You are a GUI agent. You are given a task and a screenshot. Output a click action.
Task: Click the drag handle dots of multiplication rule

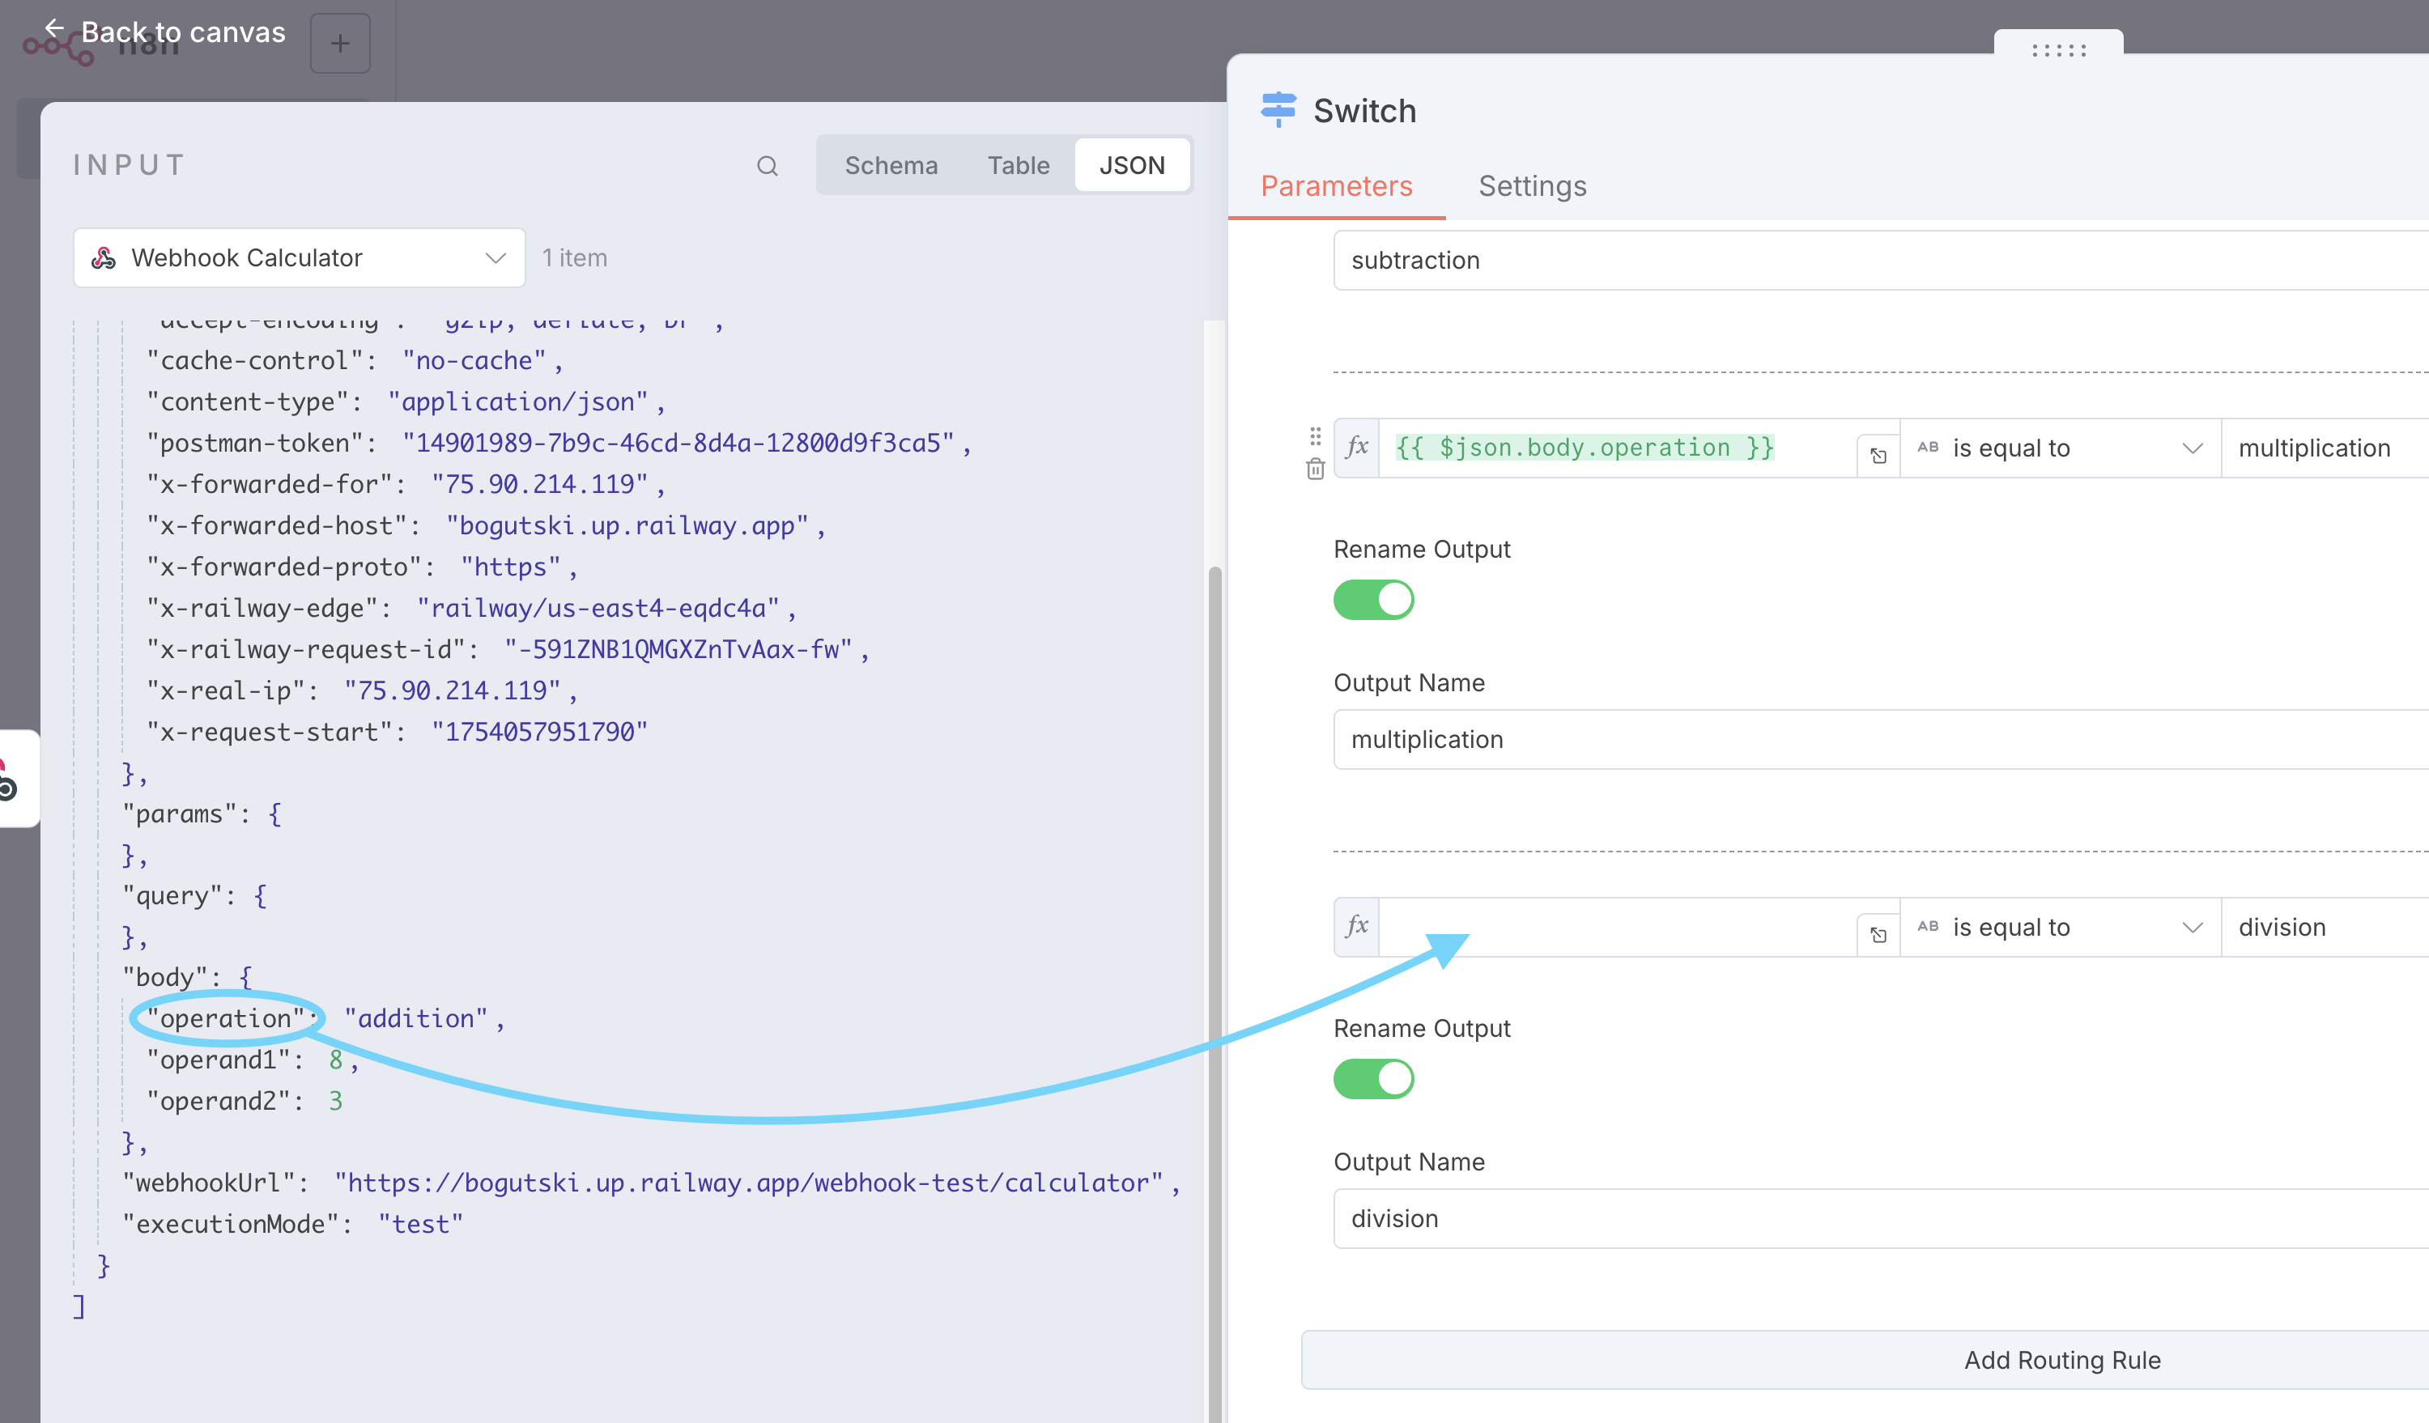(1315, 435)
